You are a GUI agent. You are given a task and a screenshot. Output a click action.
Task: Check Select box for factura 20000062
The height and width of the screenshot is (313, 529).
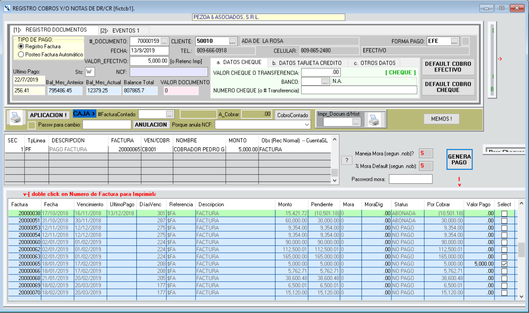coord(504,250)
